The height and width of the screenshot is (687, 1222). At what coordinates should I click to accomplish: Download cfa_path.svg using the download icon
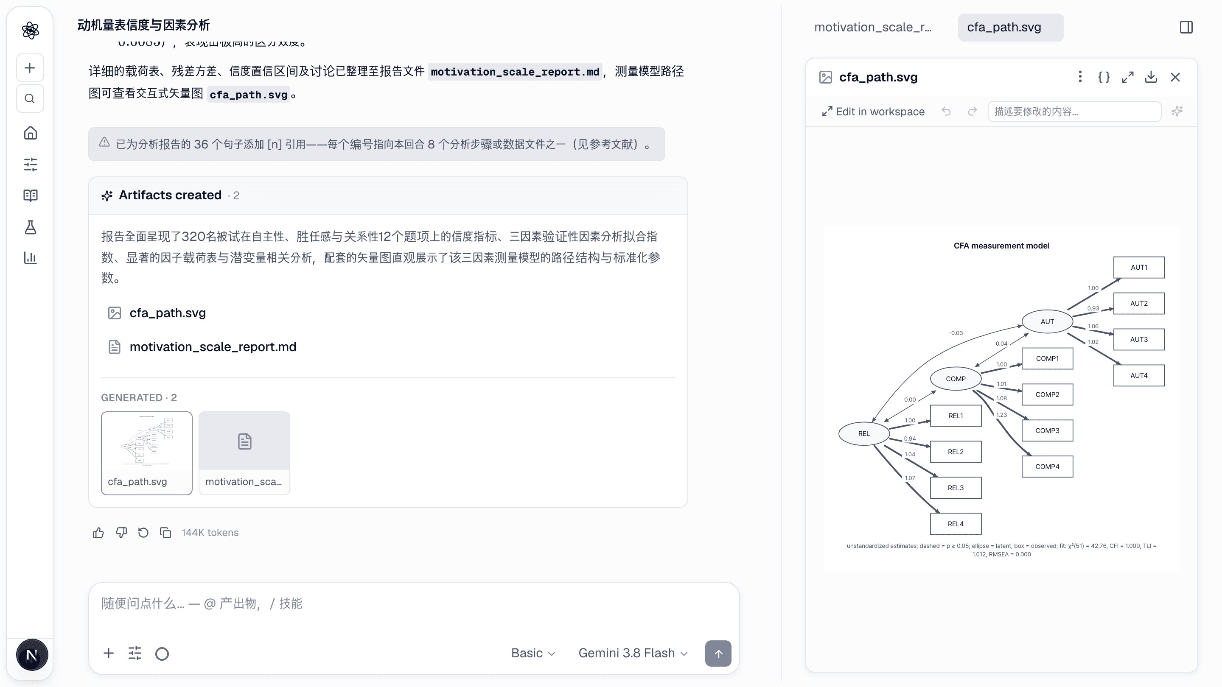[x=1151, y=77]
